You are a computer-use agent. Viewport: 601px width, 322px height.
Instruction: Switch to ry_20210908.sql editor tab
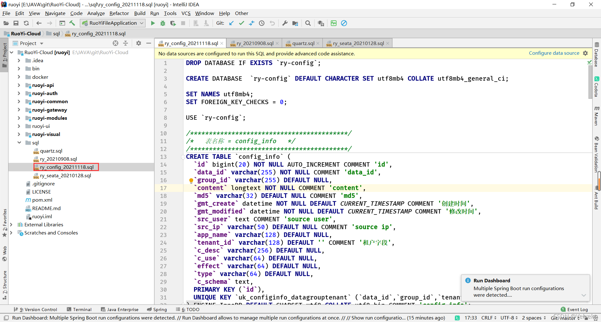pyautogui.click(x=254, y=43)
